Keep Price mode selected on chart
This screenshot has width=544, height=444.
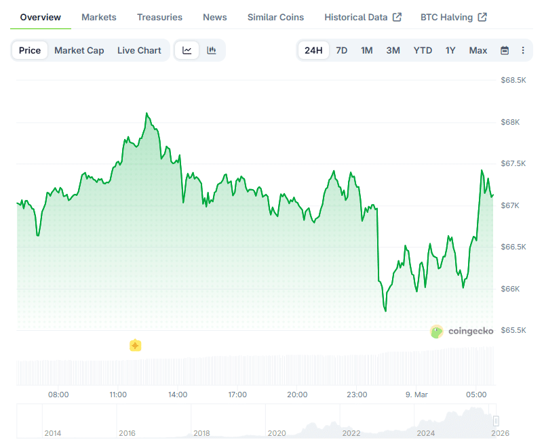point(29,50)
